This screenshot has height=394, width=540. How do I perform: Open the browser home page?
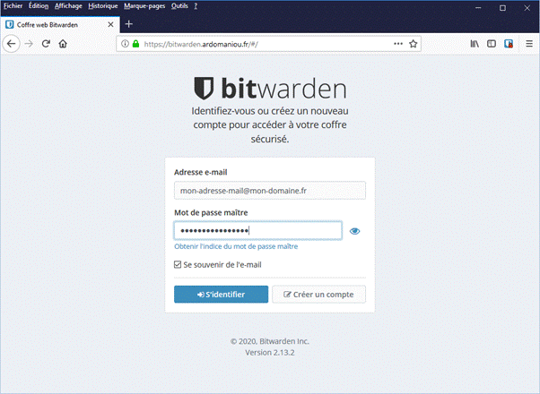click(x=63, y=44)
